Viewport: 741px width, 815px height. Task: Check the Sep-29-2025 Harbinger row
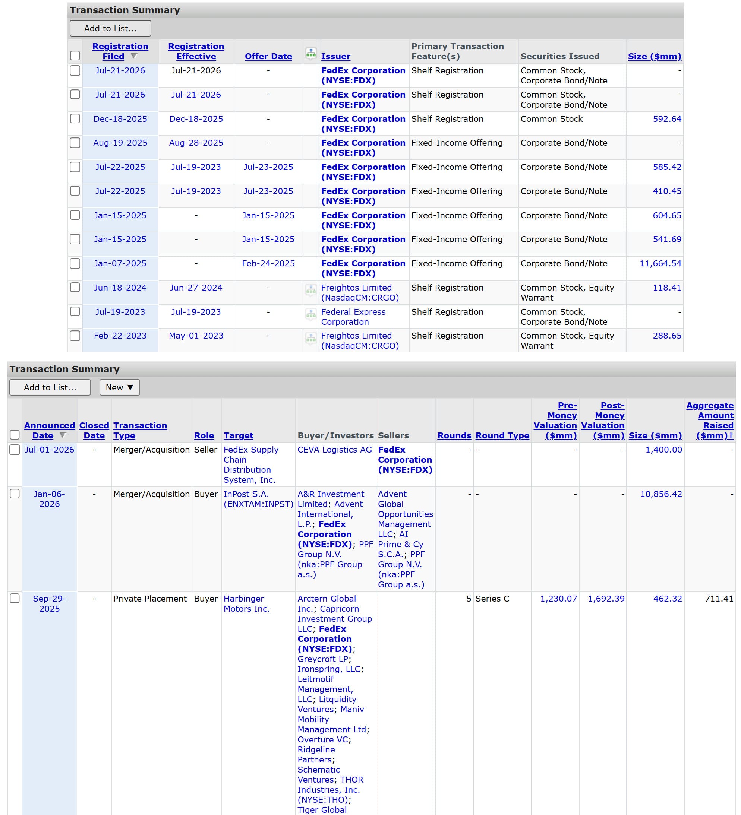point(15,598)
